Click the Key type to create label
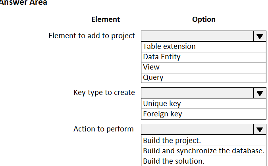The width and height of the screenshot is (268, 166). click(104, 93)
